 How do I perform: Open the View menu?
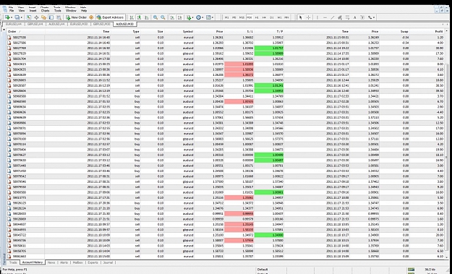(x=21, y=10)
